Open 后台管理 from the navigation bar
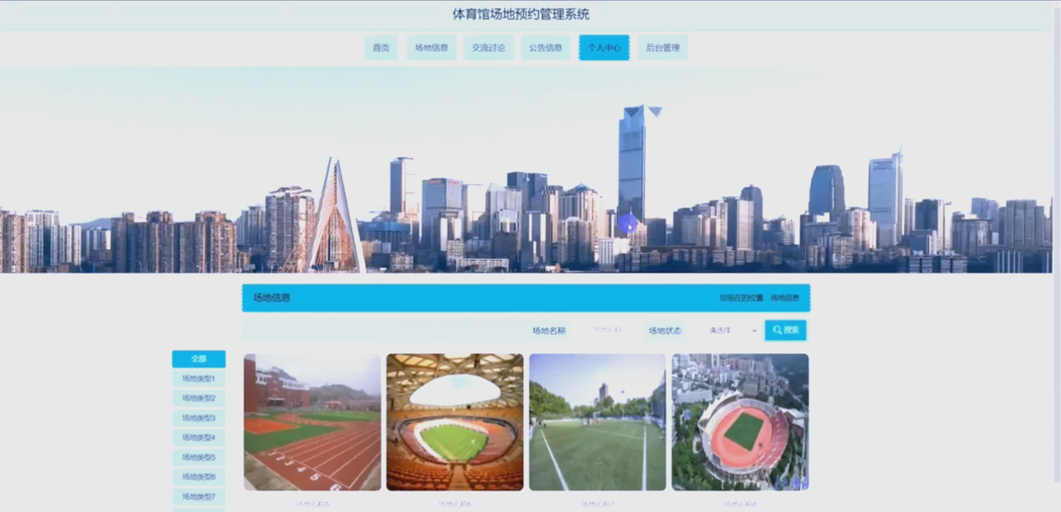The height and width of the screenshot is (512, 1061). [663, 47]
